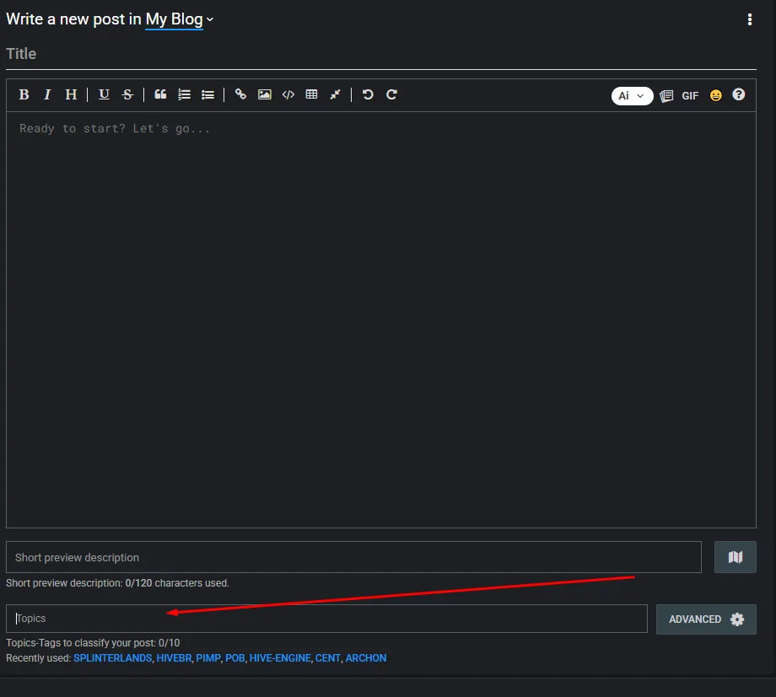Image resolution: width=776 pixels, height=697 pixels.
Task: Open the ADVANCED settings button
Action: pos(706,619)
